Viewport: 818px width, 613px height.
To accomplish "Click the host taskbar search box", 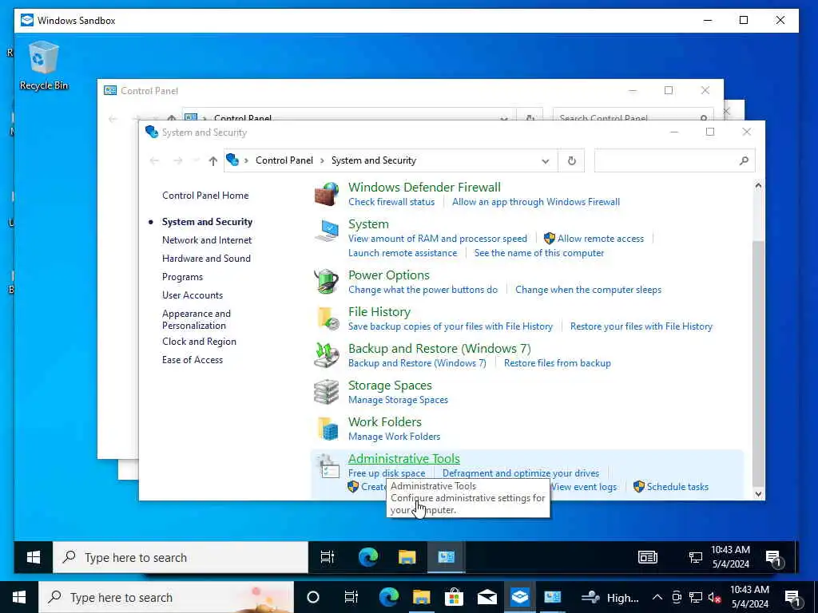I will (166, 597).
